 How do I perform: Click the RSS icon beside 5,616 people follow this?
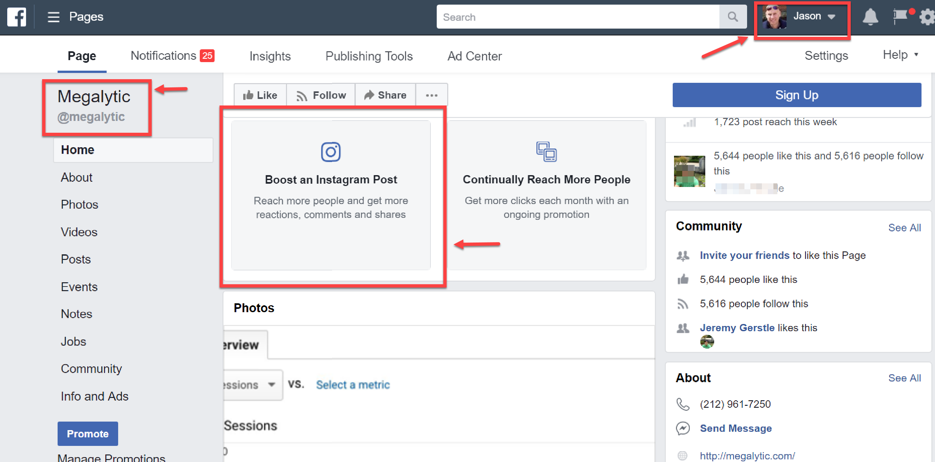(x=683, y=304)
